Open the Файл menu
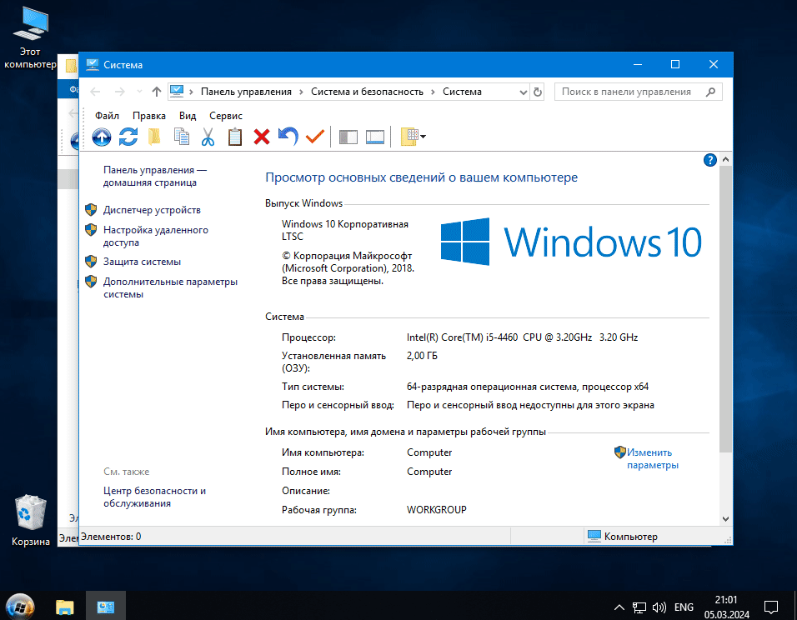This screenshot has width=797, height=620. (107, 116)
